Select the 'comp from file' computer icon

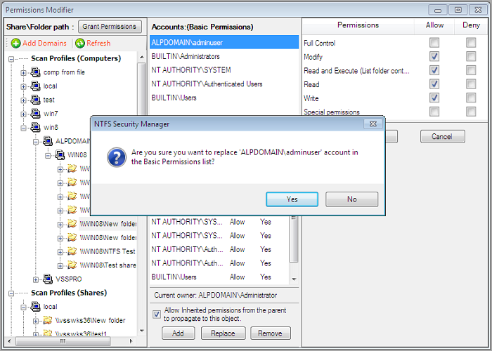(x=36, y=72)
